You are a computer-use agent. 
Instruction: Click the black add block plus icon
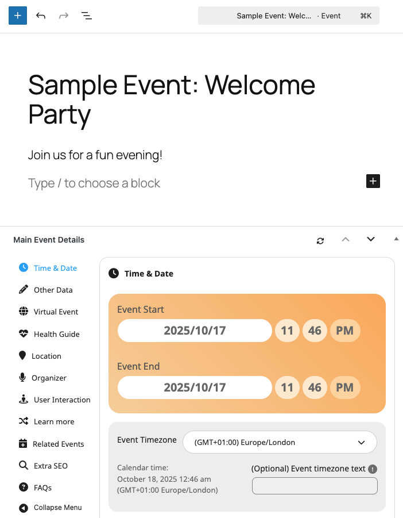(373, 182)
